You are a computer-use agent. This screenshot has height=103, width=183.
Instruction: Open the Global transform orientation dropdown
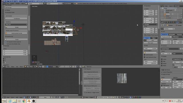55,67
